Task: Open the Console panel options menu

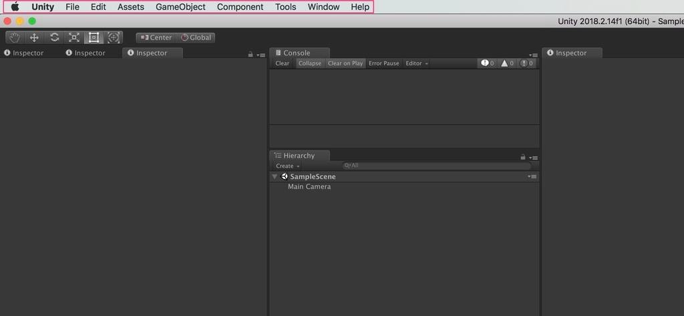Action: (533, 55)
